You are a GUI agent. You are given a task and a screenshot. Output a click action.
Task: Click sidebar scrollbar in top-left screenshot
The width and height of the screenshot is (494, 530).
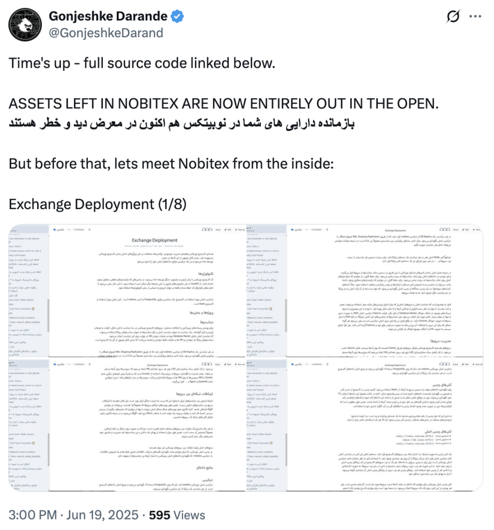(48, 314)
